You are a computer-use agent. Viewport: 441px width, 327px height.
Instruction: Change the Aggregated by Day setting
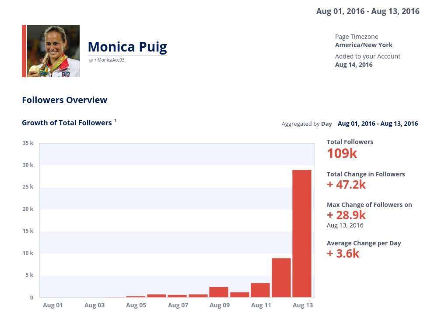point(326,124)
